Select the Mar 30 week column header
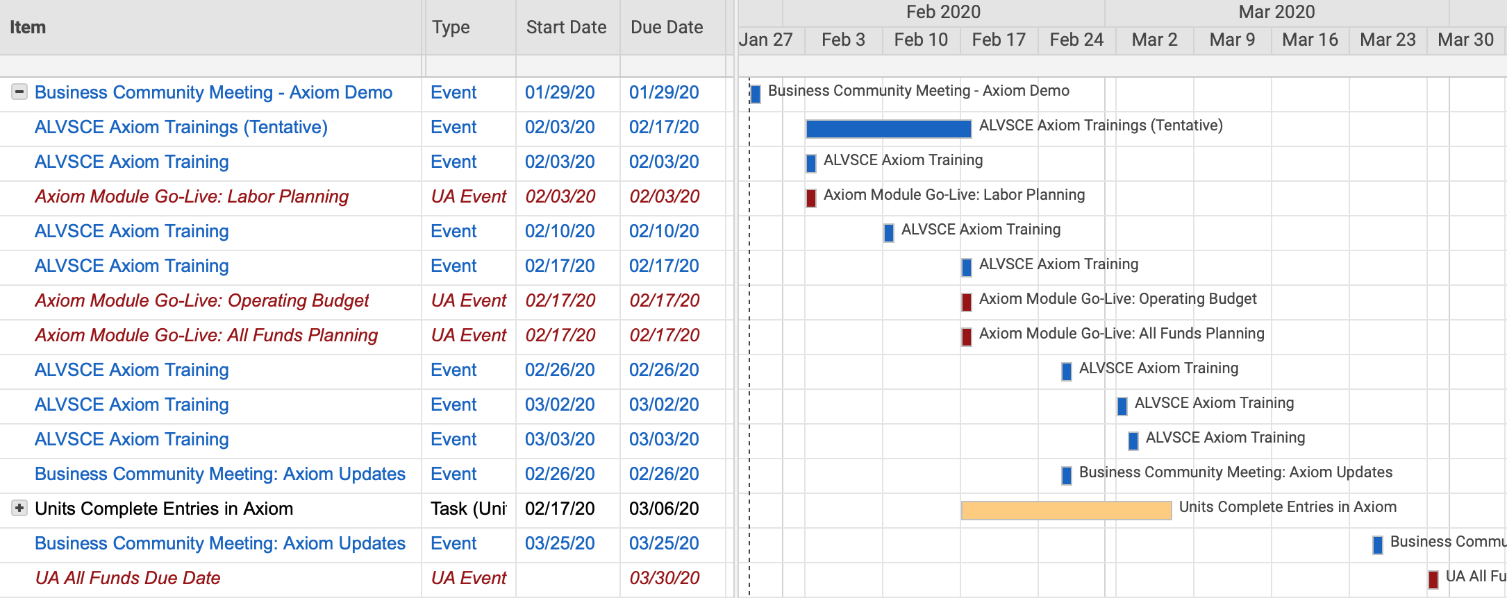 pos(1465,40)
